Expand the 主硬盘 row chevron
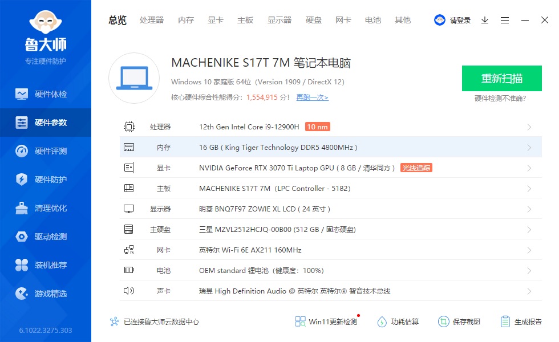Image resolution: width=559 pixels, height=342 pixels. point(529,230)
